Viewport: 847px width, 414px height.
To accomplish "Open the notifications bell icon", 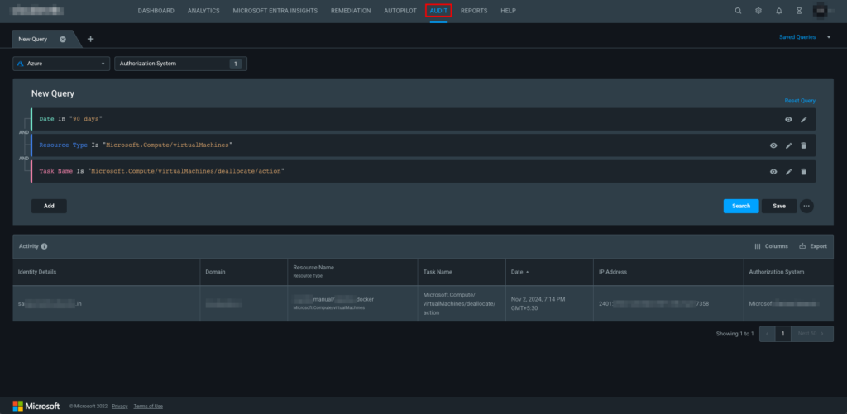I will click(779, 11).
